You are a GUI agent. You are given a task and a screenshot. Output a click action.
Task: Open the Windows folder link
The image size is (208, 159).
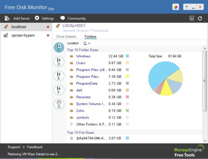[83, 56]
